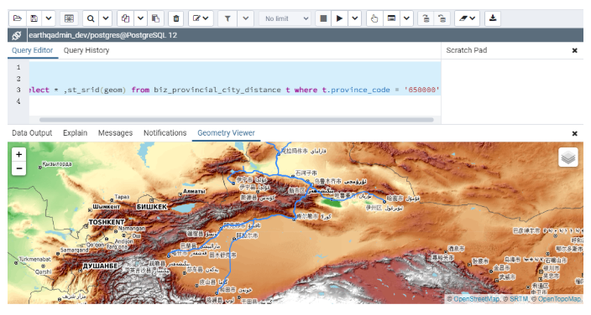Open a SQL file with the folder icon
This screenshot has width=591, height=315.
[18, 18]
